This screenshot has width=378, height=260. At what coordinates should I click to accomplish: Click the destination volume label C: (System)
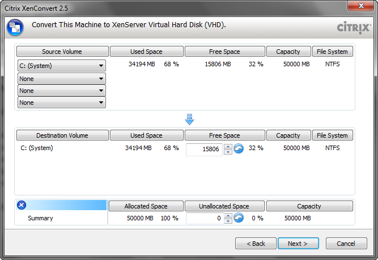[37, 148]
